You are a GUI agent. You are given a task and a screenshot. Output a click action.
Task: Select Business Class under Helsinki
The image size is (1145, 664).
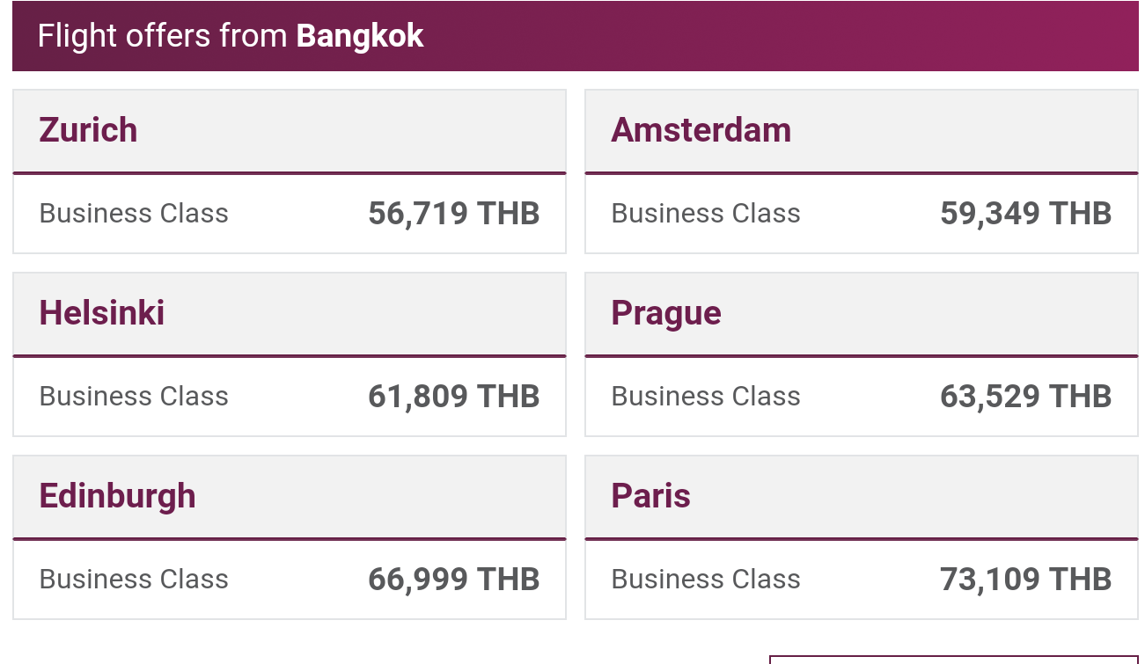[134, 397]
